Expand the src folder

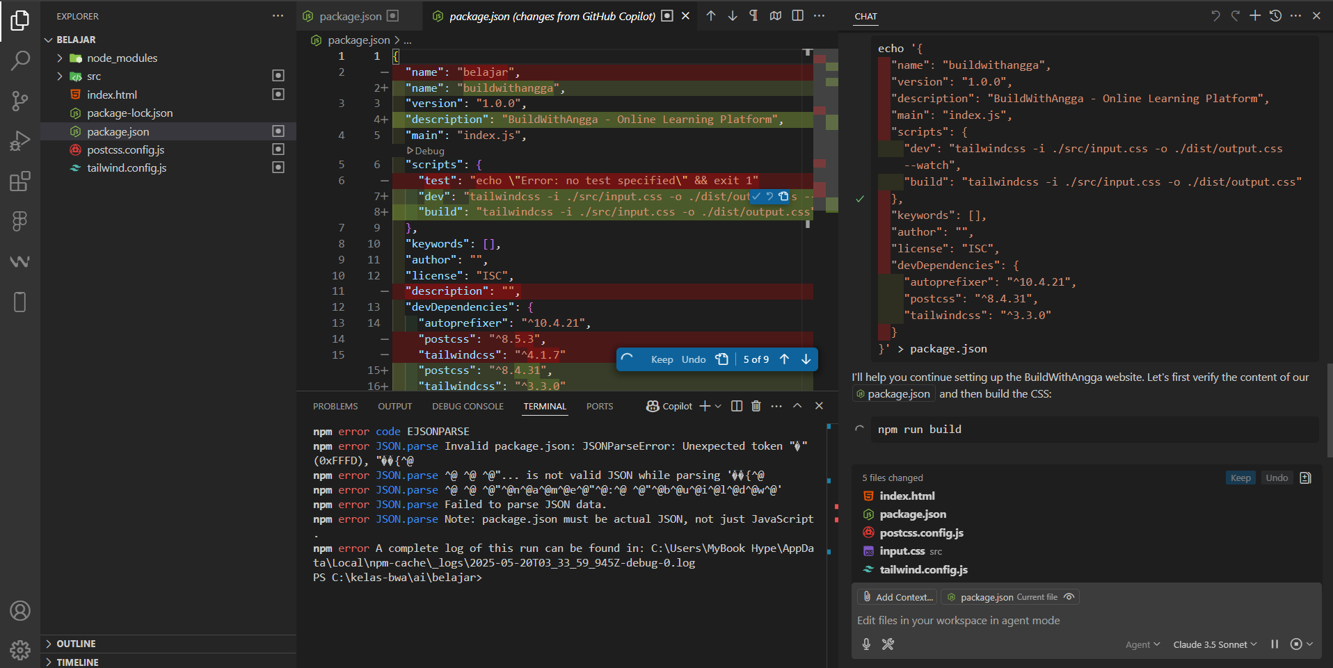tap(60, 76)
